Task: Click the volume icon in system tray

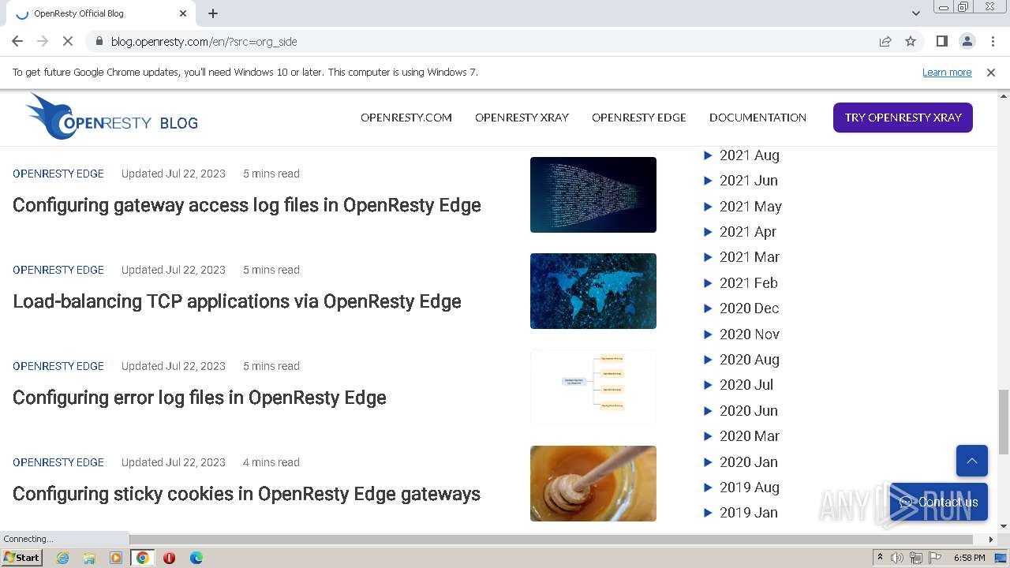Action: tap(897, 558)
